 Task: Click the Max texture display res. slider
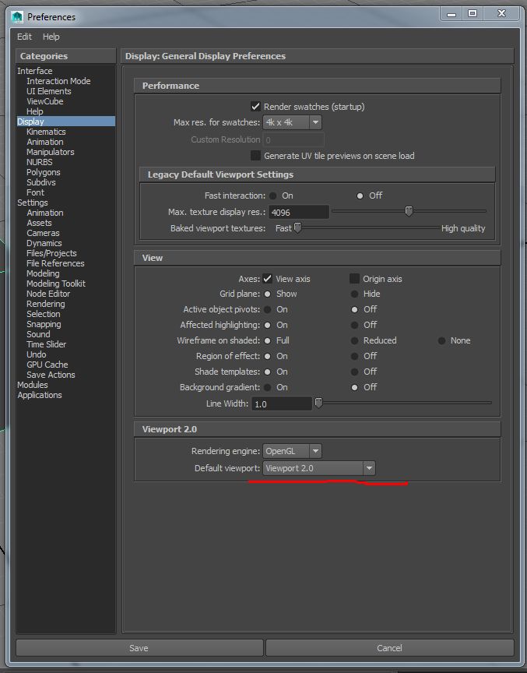point(409,211)
